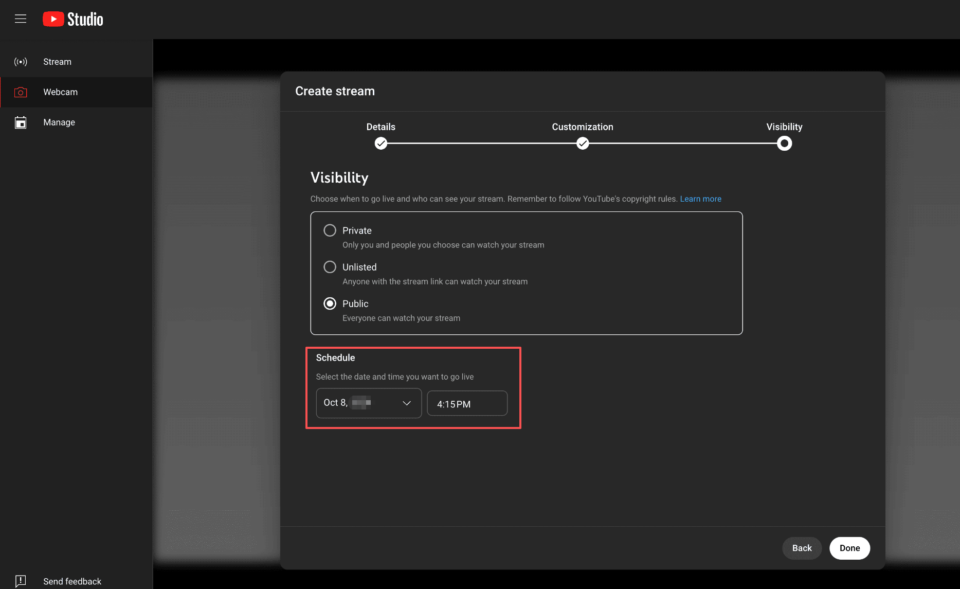
Task: Open the hamburger navigation menu
Action: coord(21,19)
